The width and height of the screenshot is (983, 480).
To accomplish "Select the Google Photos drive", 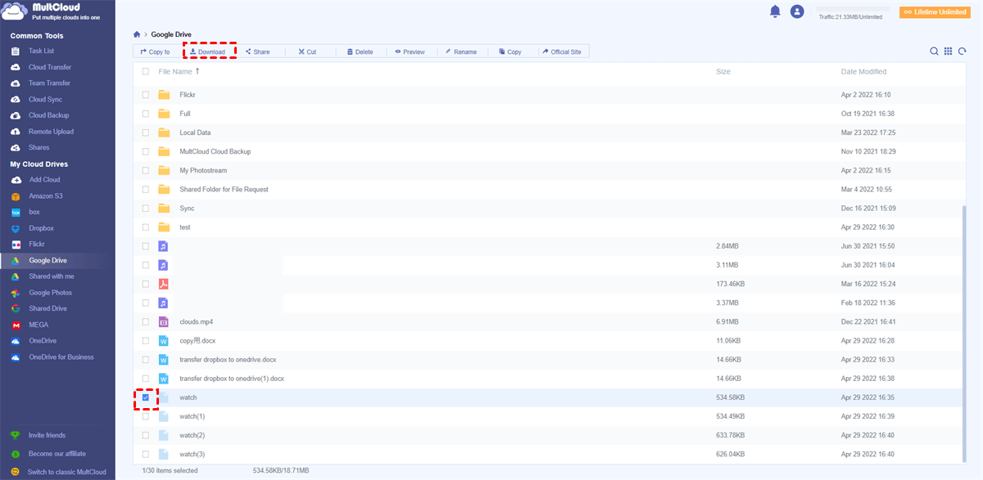I will [x=50, y=293].
